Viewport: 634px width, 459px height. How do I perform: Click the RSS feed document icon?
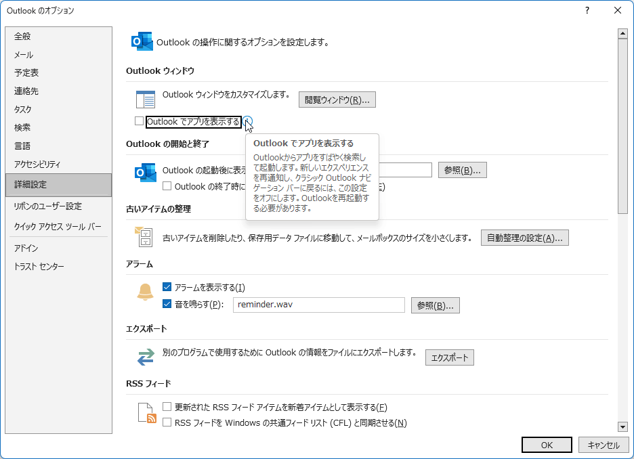tap(147, 412)
